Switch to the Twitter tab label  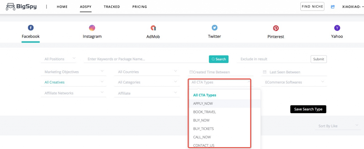point(214,36)
